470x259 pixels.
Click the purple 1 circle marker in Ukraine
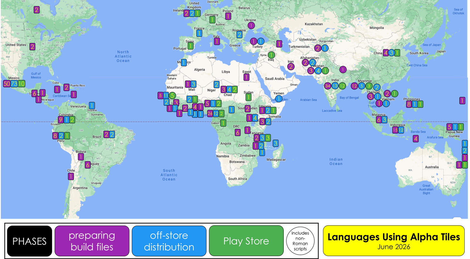click(251, 26)
